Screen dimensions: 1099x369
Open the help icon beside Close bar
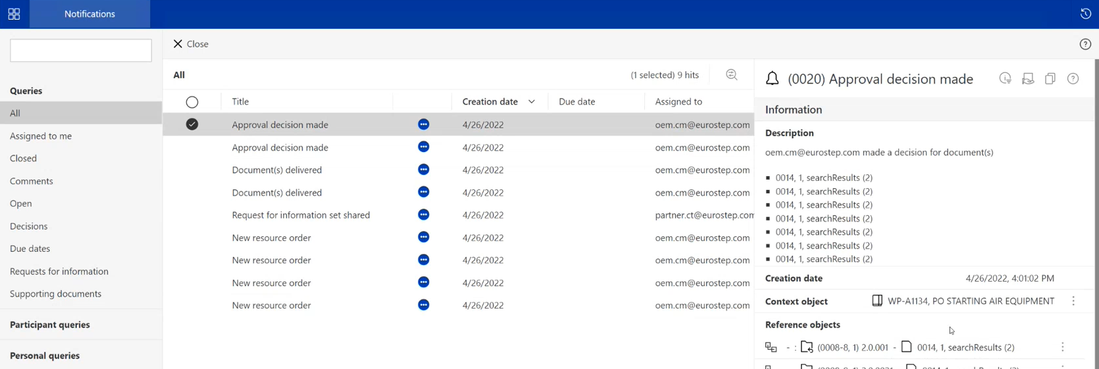click(1085, 44)
